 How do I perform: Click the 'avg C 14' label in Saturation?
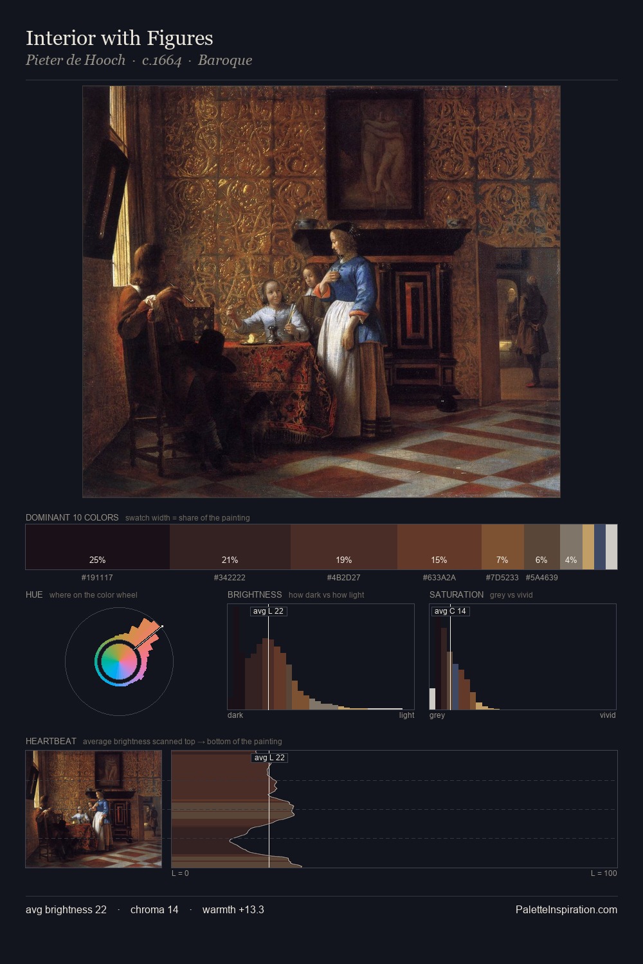(x=450, y=611)
